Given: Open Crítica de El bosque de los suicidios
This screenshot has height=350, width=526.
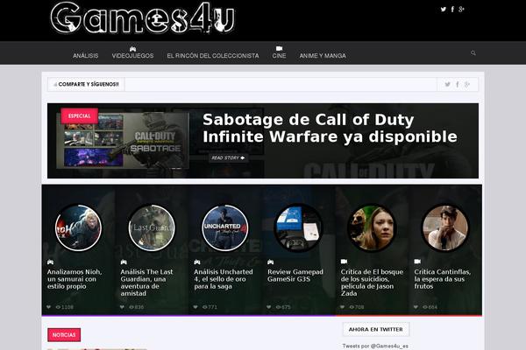Looking at the screenshot, I should tap(372, 283).
